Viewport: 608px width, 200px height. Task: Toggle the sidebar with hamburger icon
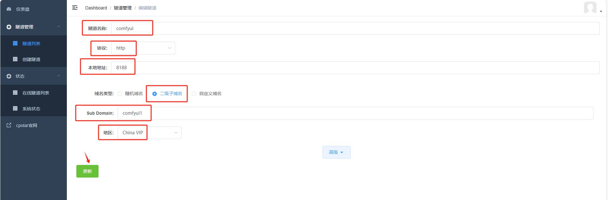75,8
